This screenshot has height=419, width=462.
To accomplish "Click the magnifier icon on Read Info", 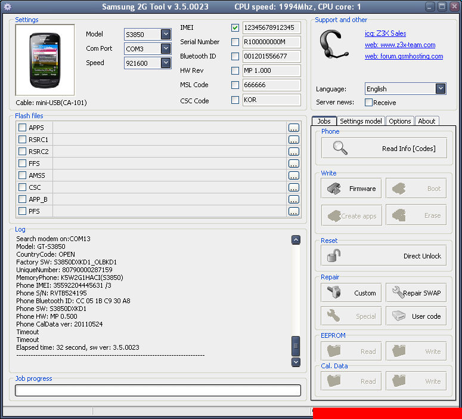I will pos(340,148).
